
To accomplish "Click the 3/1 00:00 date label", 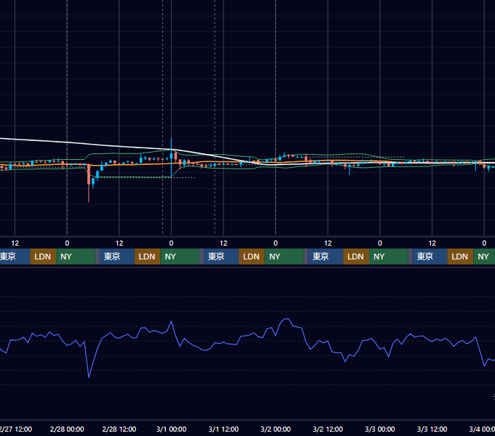I will (171, 429).
